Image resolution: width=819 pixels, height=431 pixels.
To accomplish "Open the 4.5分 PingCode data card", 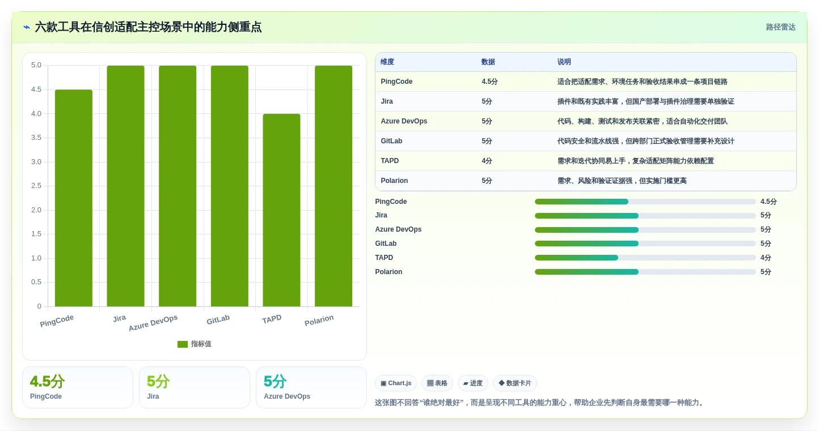I will pyautogui.click(x=78, y=387).
